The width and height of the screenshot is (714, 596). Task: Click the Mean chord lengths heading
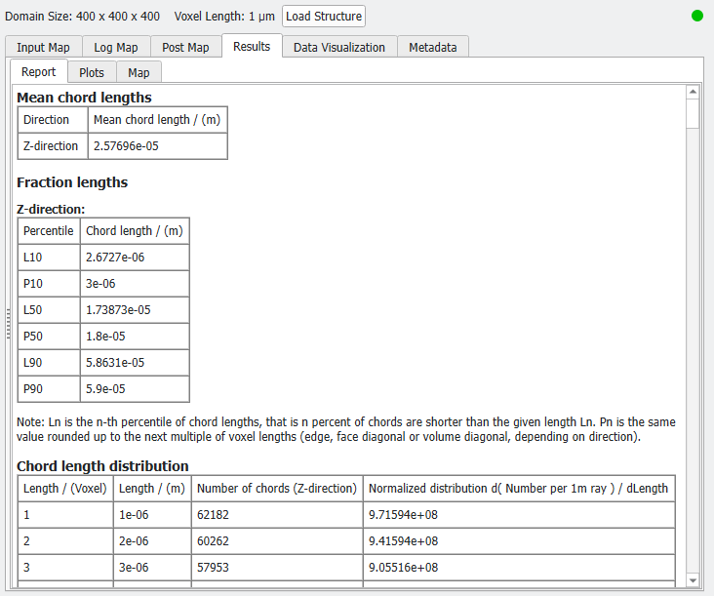[84, 98]
